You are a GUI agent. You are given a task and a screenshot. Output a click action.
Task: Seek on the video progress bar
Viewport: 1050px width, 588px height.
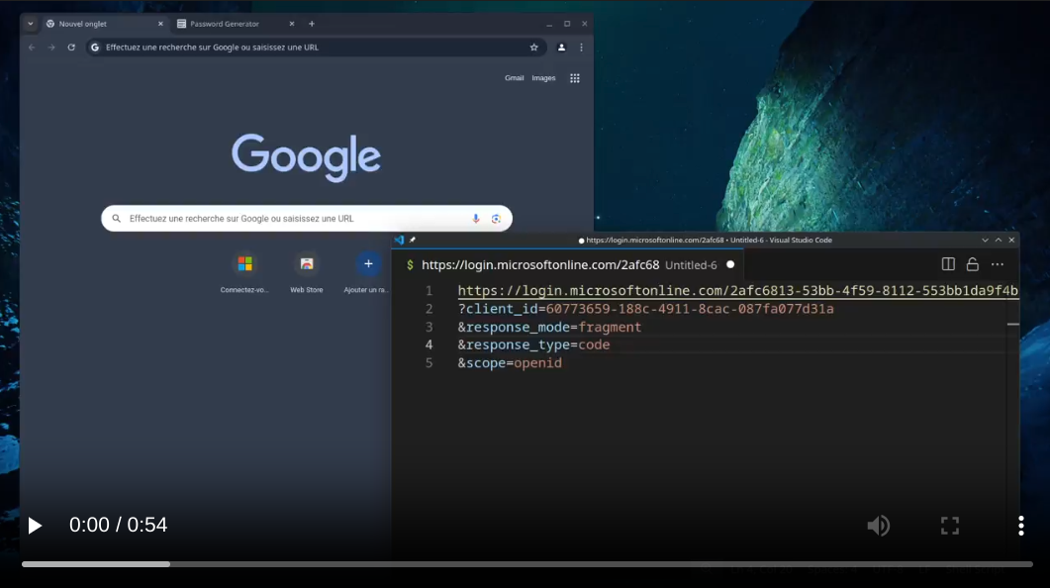[x=527, y=564]
